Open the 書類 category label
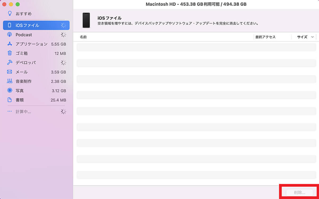 point(19,100)
